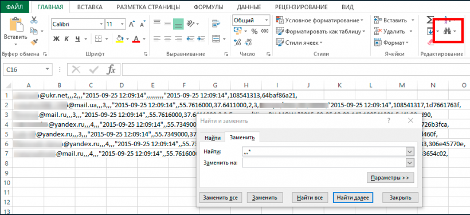
Task: Click the formula bar cancel X icon
Action: 76,69
